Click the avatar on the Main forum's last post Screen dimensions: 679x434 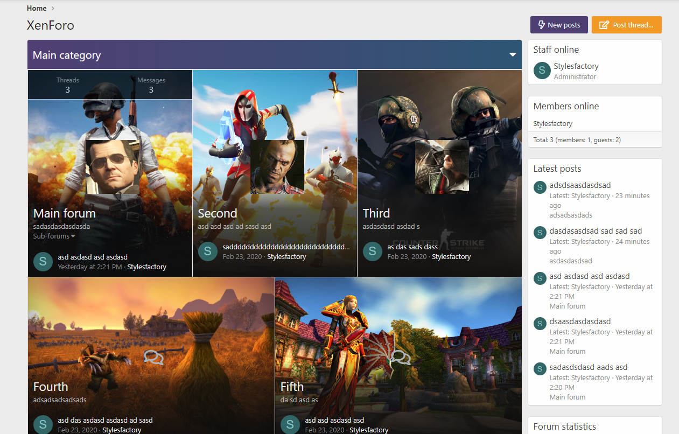(x=43, y=262)
